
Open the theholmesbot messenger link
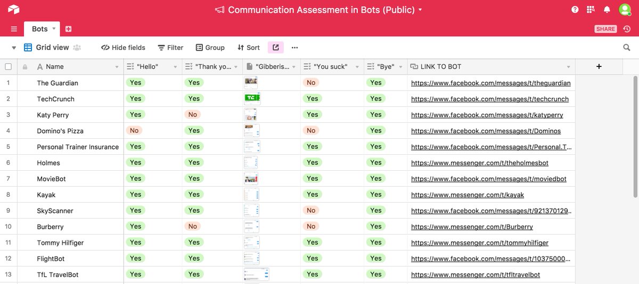click(480, 163)
